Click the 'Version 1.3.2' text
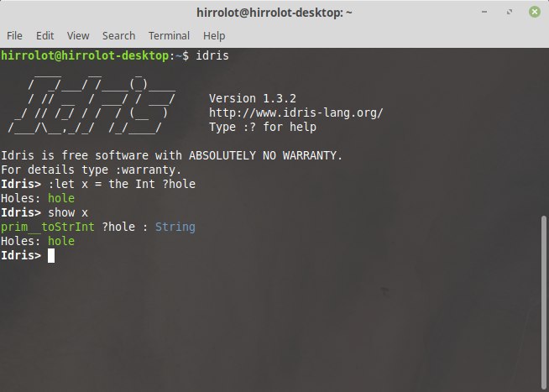This screenshot has height=392, width=549. click(253, 98)
